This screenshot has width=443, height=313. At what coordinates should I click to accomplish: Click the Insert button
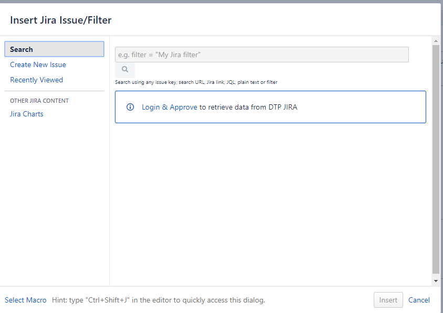(388, 300)
